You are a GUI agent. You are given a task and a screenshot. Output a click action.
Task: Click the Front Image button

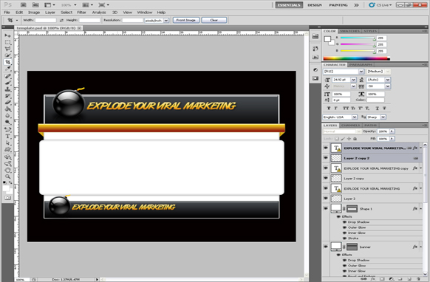pos(186,20)
